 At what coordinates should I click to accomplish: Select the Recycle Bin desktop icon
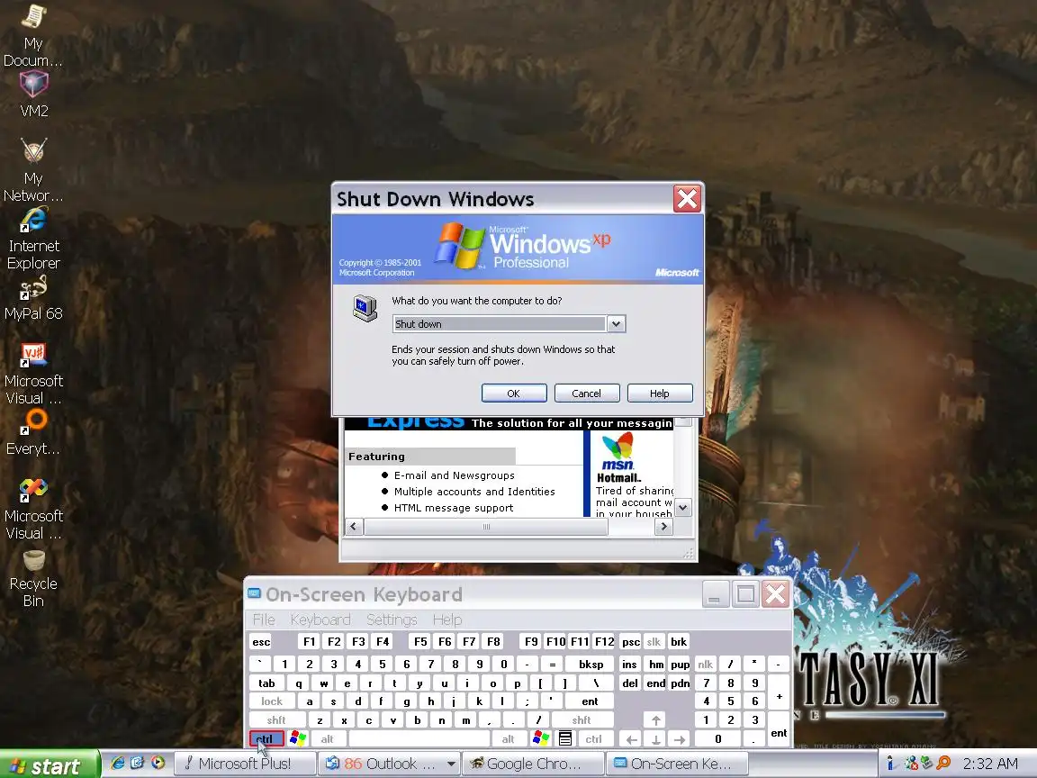point(33,580)
